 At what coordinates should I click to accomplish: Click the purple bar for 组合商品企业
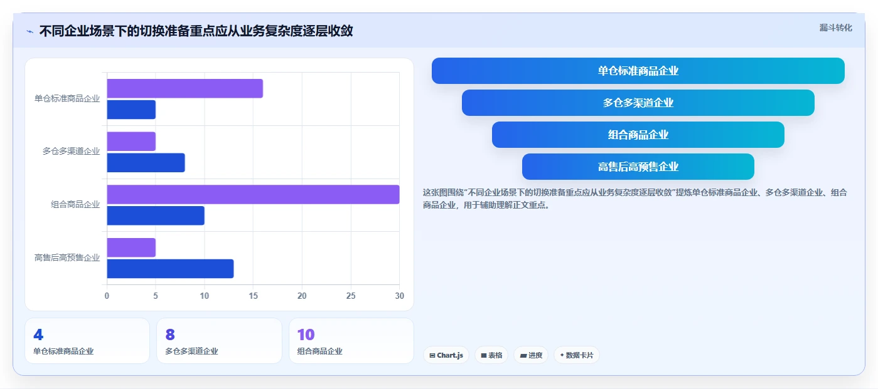(x=253, y=194)
